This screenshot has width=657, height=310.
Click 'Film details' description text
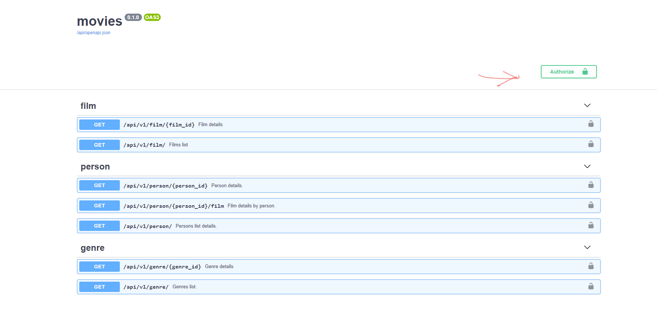tap(211, 125)
